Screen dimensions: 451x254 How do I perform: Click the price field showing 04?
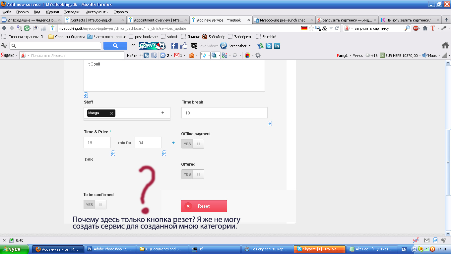148,143
